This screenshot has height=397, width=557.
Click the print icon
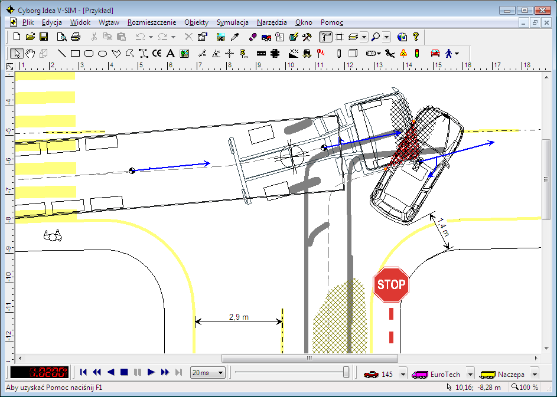pos(76,37)
